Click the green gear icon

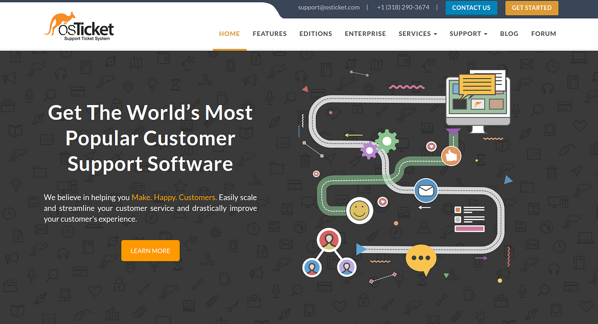pos(387,141)
